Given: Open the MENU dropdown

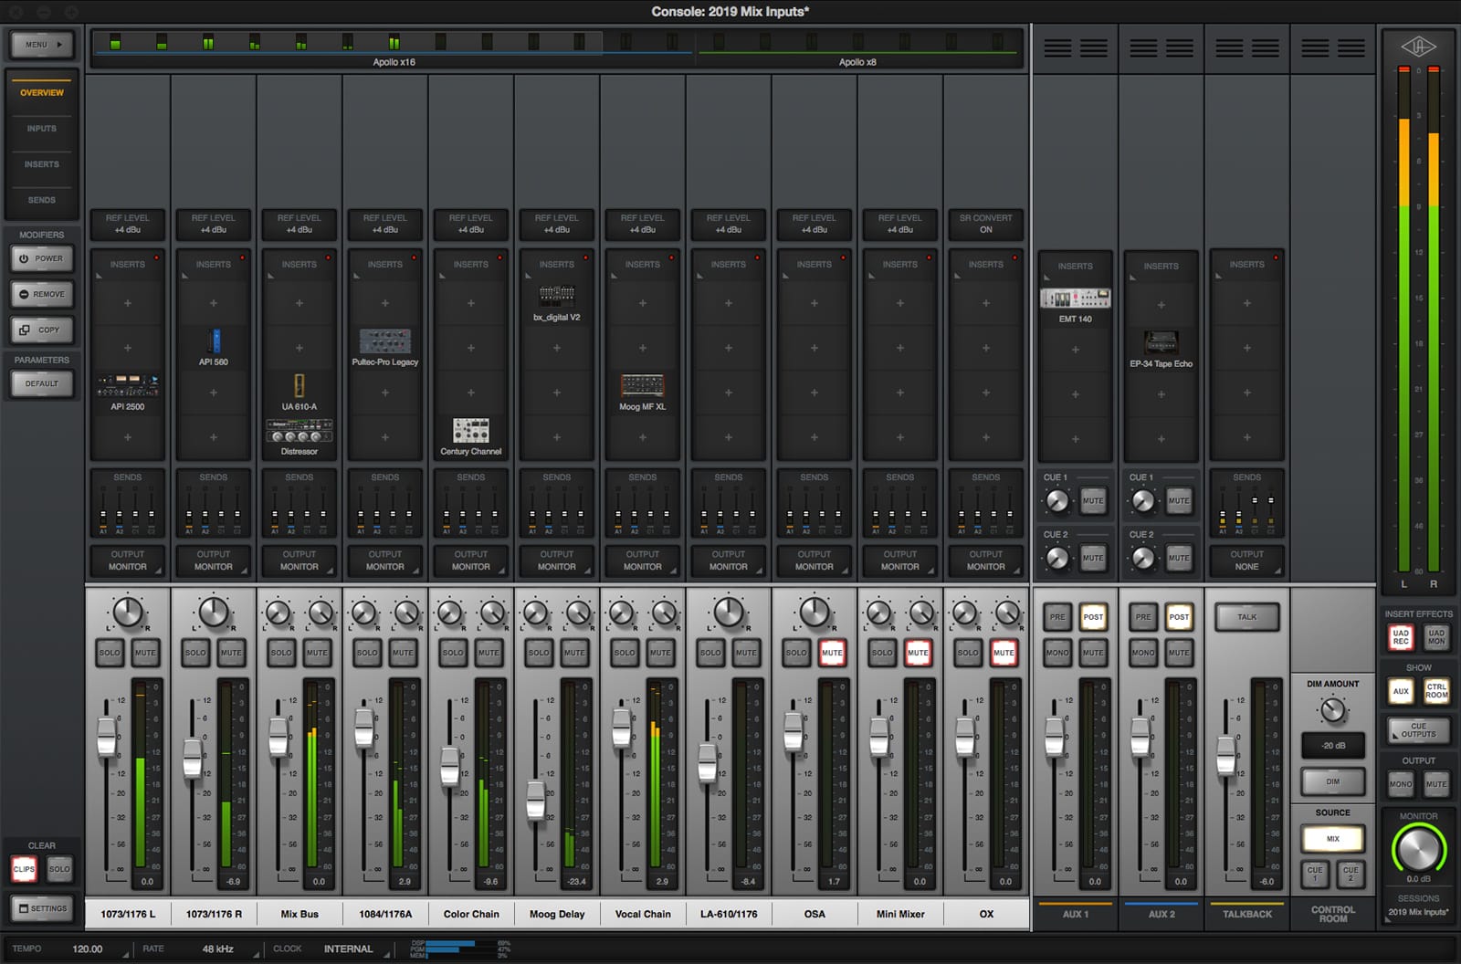Looking at the screenshot, I should click(x=42, y=45).
